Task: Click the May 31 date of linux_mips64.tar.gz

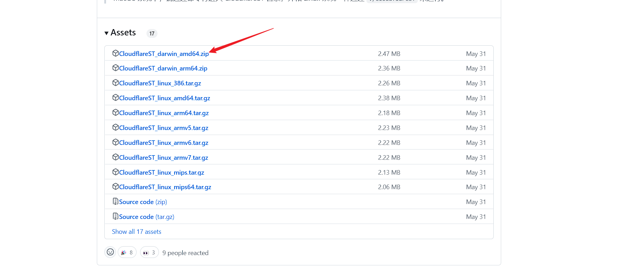Action: [x=476, y=187]
